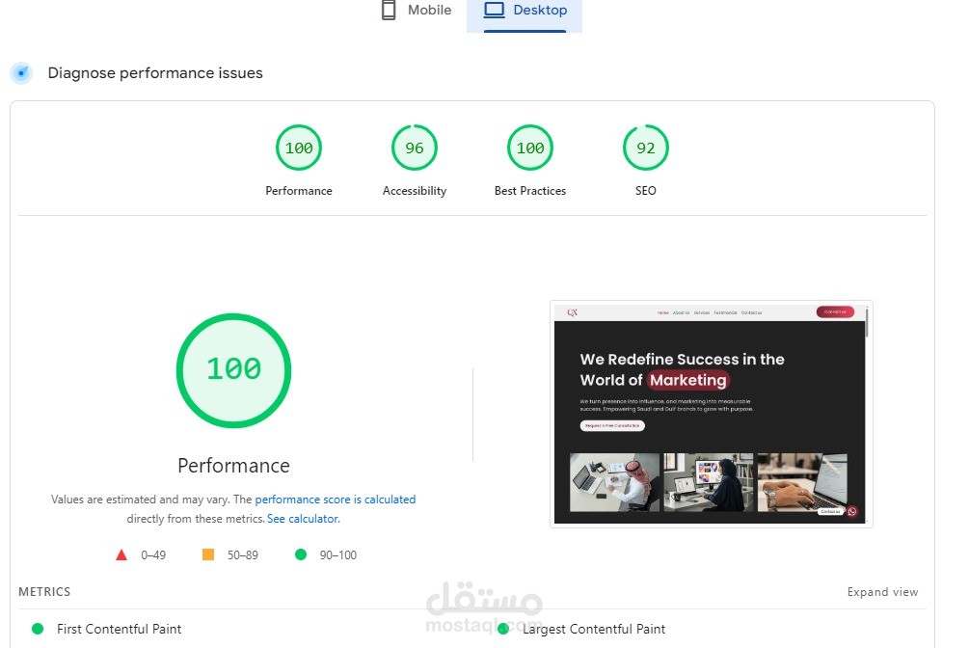The image size is (969, 648).
Task: Click the Mobile phone icon
Action: pyautogui.click(x=389, y=11)
